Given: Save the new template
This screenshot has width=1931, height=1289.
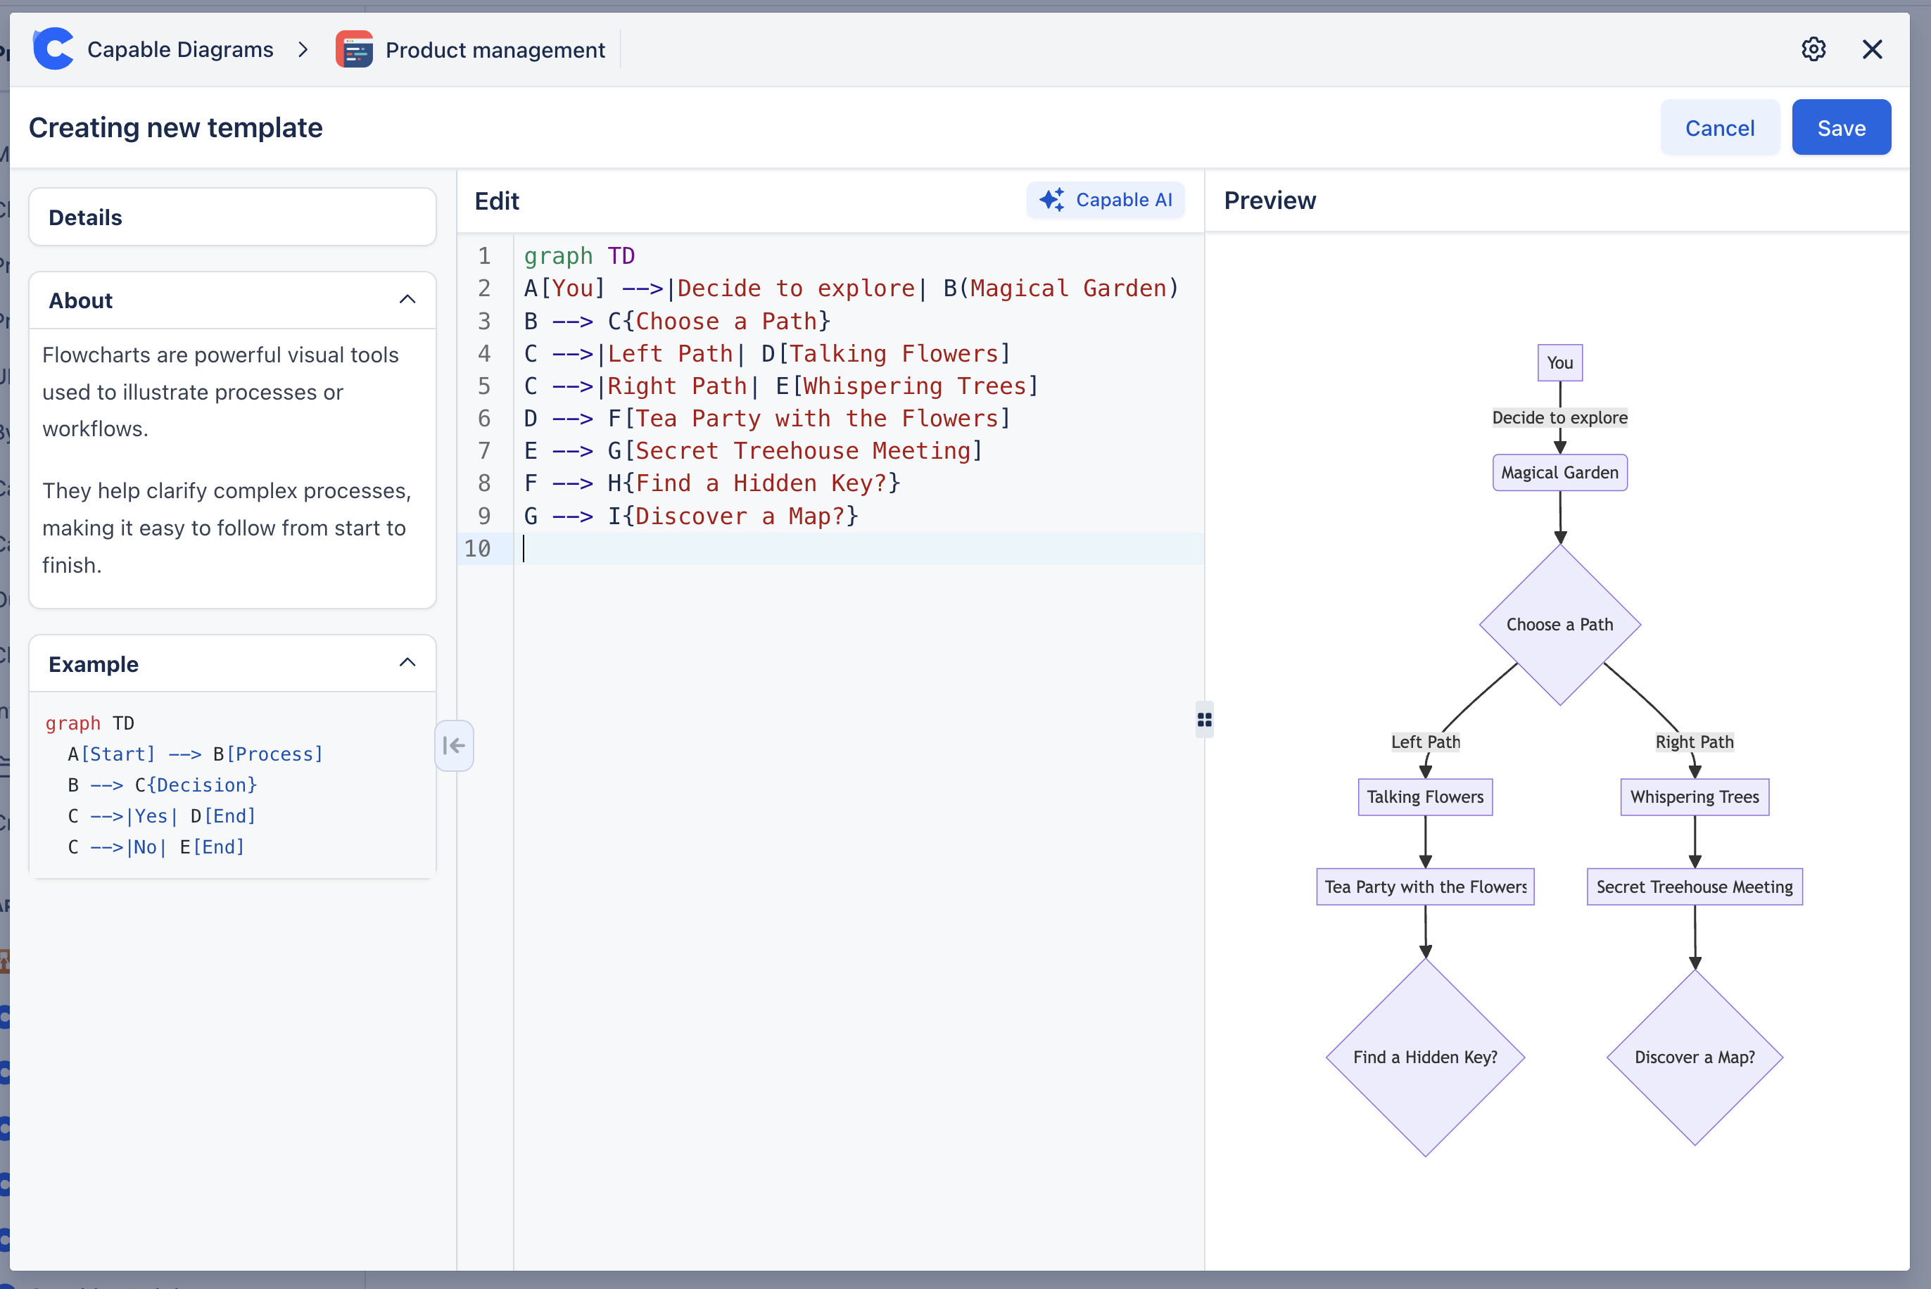Looking at the screenshot, I should pyautogui.click(x=1841, y=128).
